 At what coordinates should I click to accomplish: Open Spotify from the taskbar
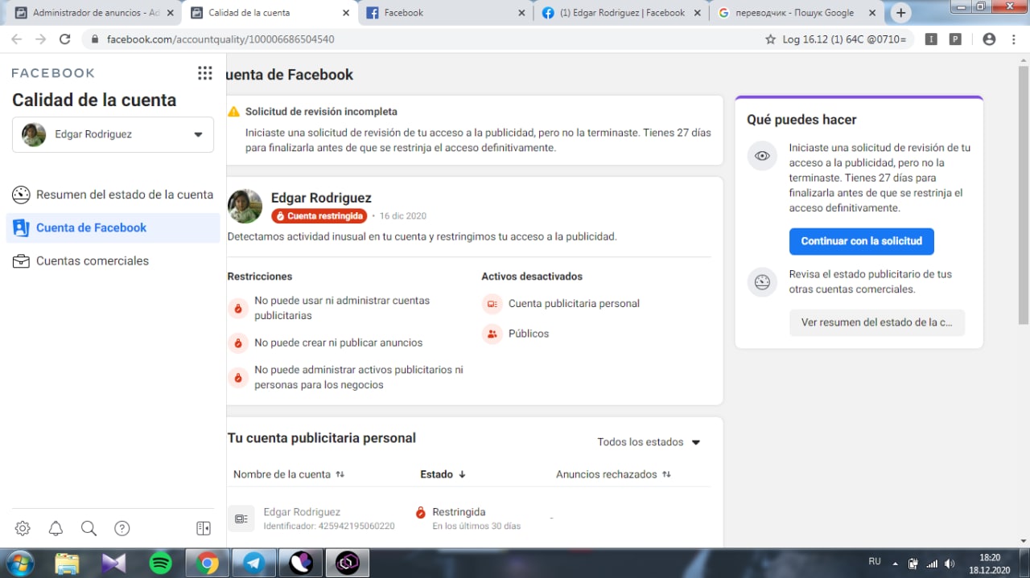[x=161, y=564]
